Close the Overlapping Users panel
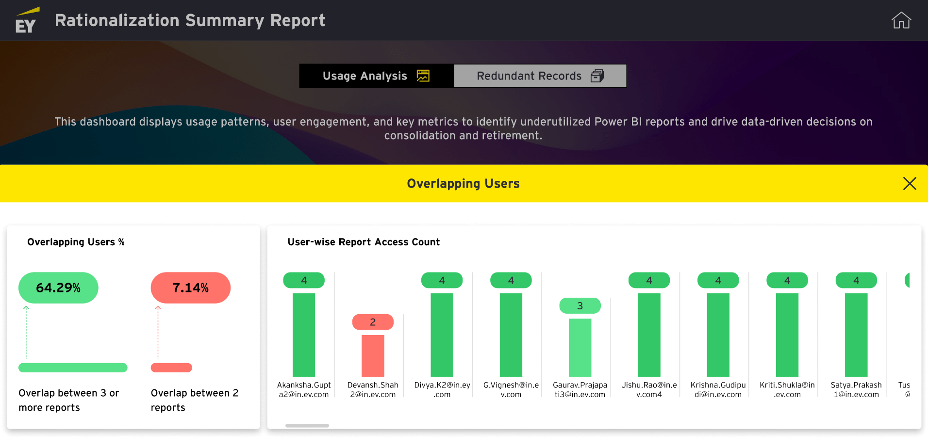 [909, 183]
